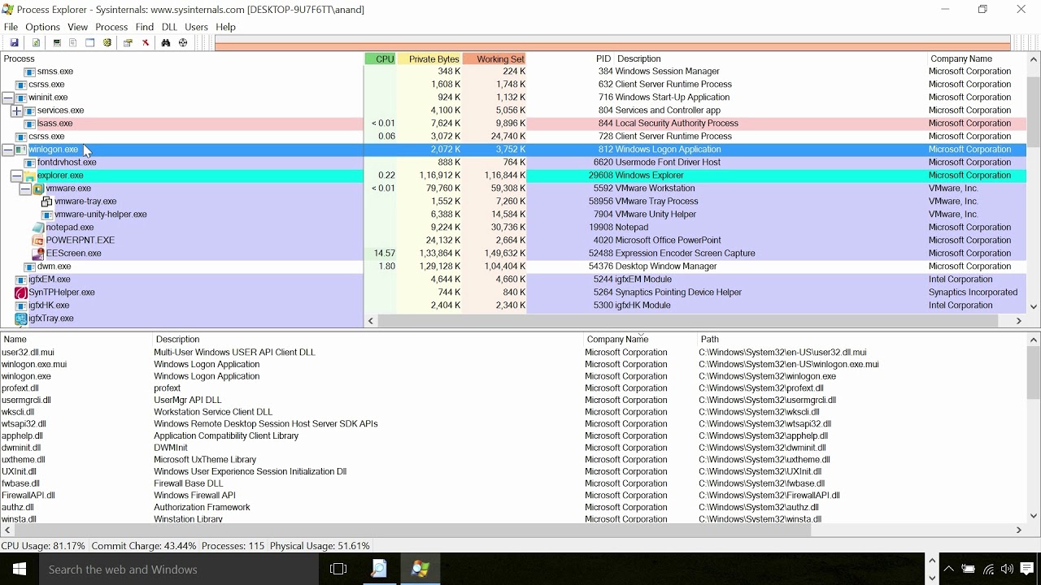Collapse the wininit.exe tree node
This screenshot has width=1041, height=585.
[7, 97]
